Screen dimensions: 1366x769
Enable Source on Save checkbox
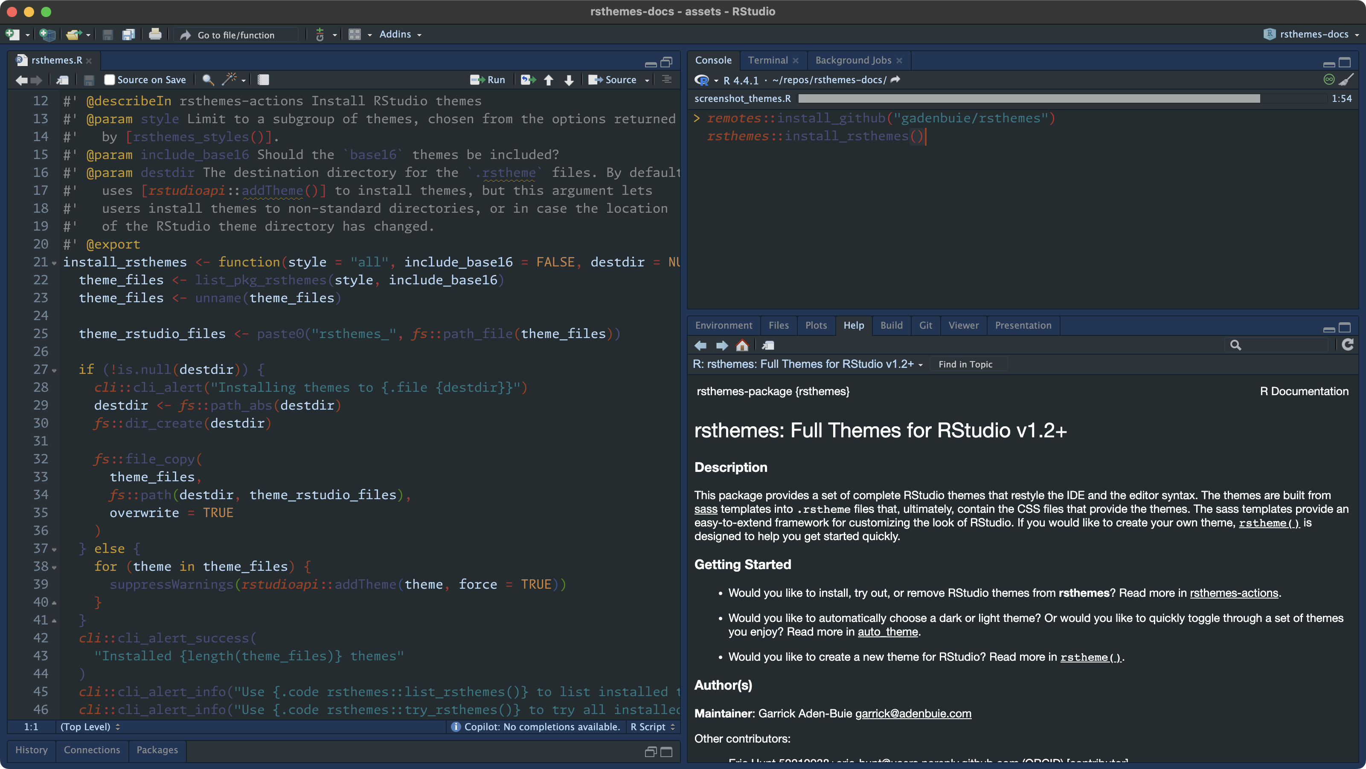pyautogui.click(x=110, y=79)
